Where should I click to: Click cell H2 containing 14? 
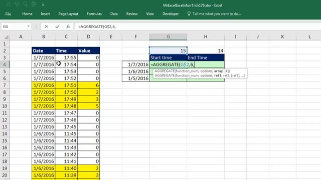[206, 50]
